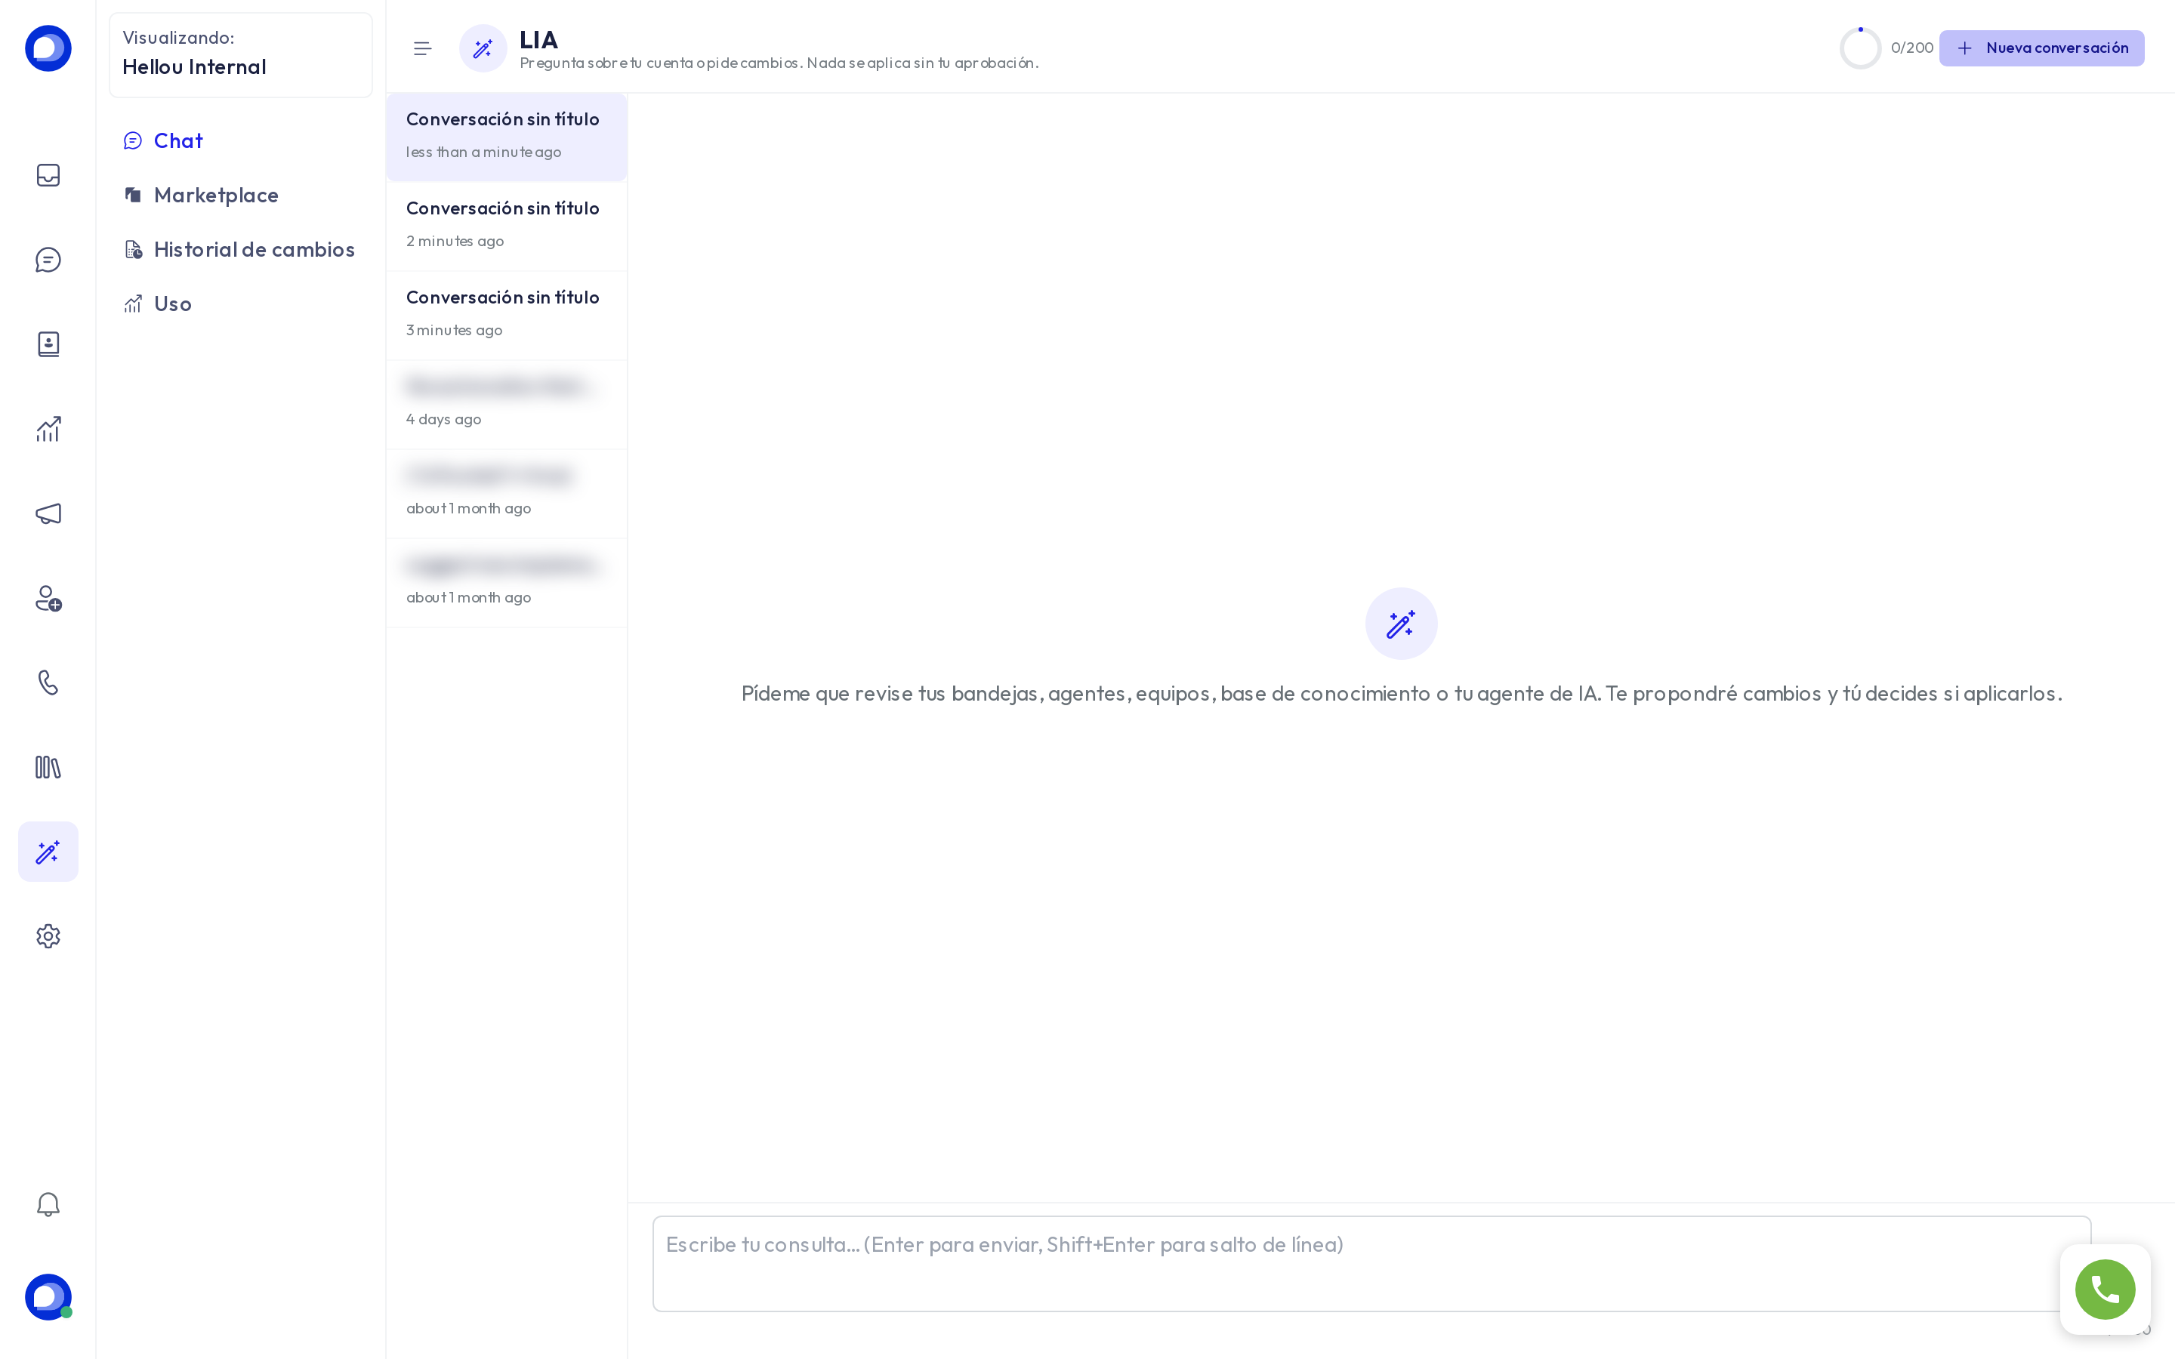The image size is (2175, 1359).
Task: Open the Uso menu item
Action: pyautogui.click(x=157, y=304)
